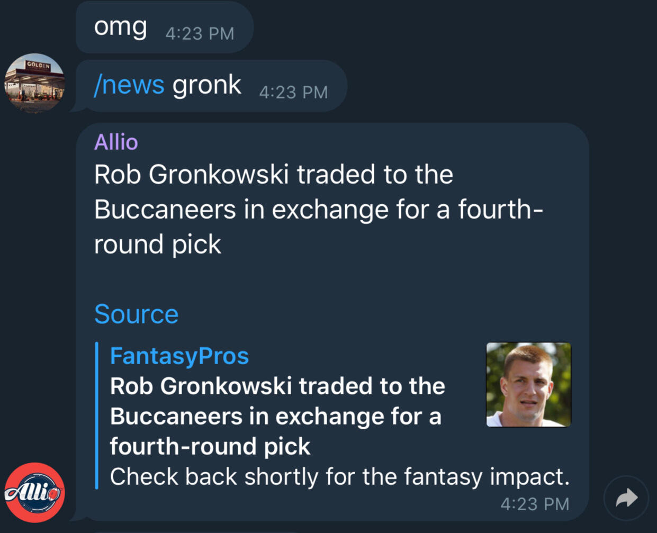Tap the round pick line in Allio's message
The width and height of the screenshot is (657, 533).
[x=158, y=244]
